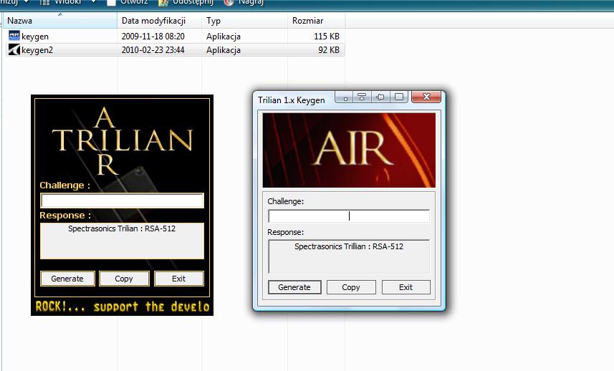This screenshot has width=614, height=371.
Task: Click Response box in Trilian 1.x Keygen
Action: (349, 256)
